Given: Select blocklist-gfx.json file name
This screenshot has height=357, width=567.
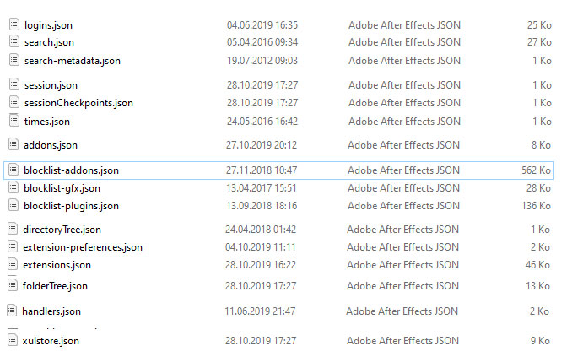Looking at the screenshot, I should [62, 188].
